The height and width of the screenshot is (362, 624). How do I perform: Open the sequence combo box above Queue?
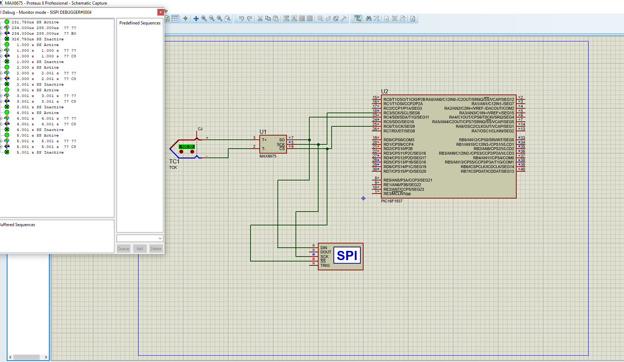coord(140,238)
